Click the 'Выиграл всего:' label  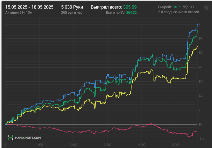click(106, 7)
